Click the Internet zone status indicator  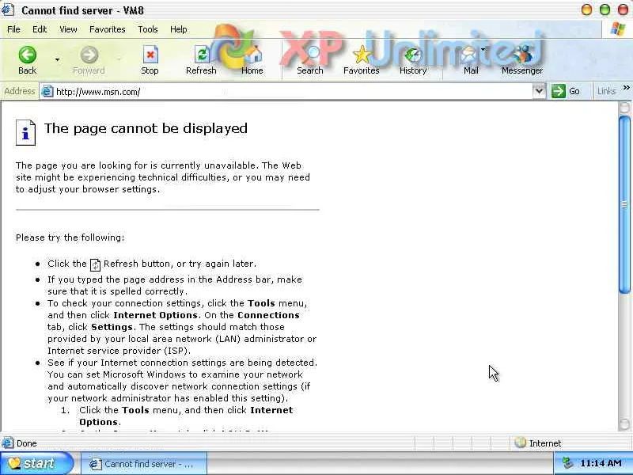[x=538, y=443]
